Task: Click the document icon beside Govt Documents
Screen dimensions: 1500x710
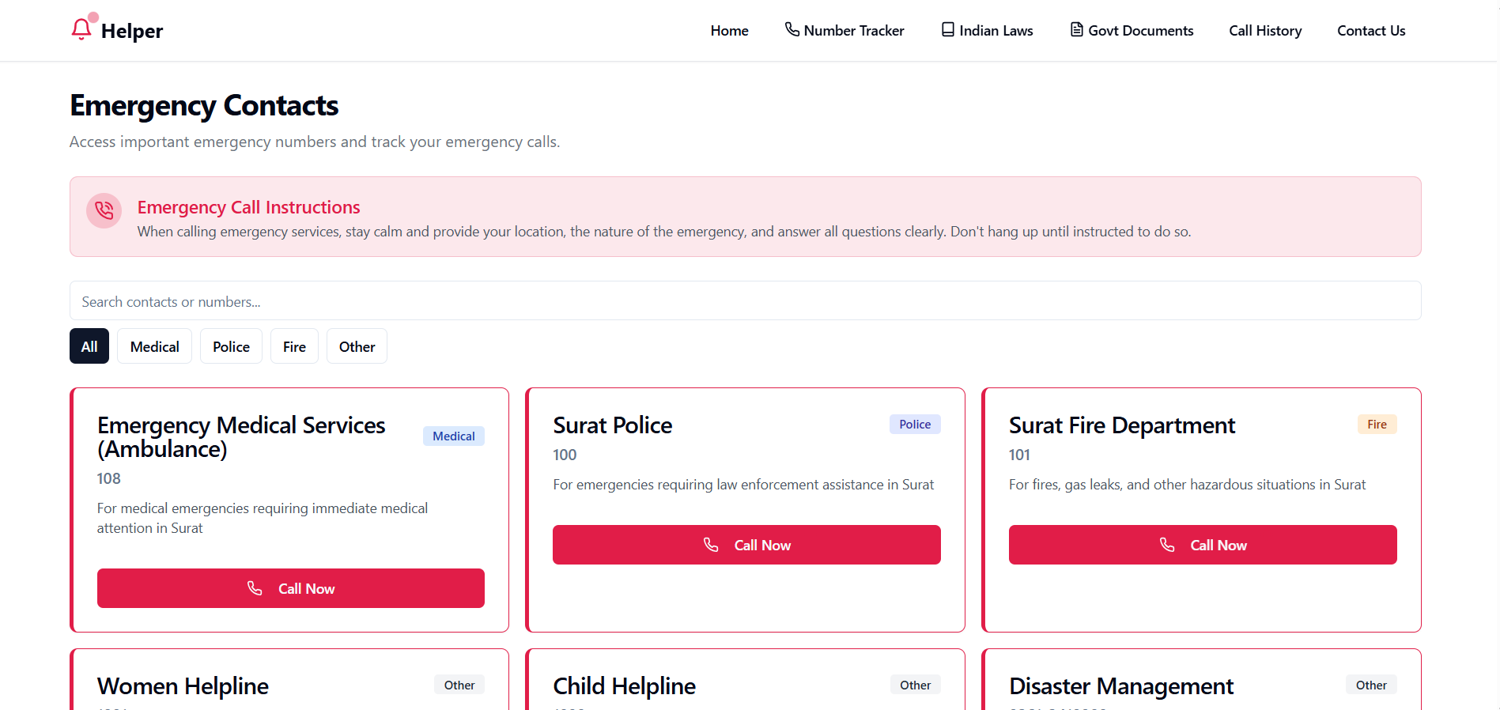Action: [x=1076, y=29]
